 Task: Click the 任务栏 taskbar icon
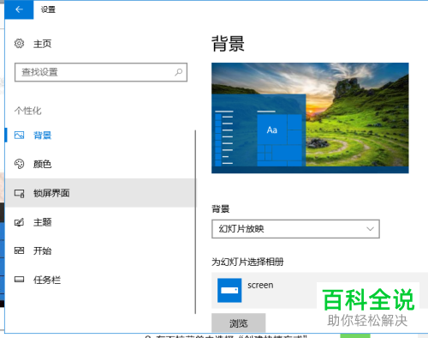[19, 280]
